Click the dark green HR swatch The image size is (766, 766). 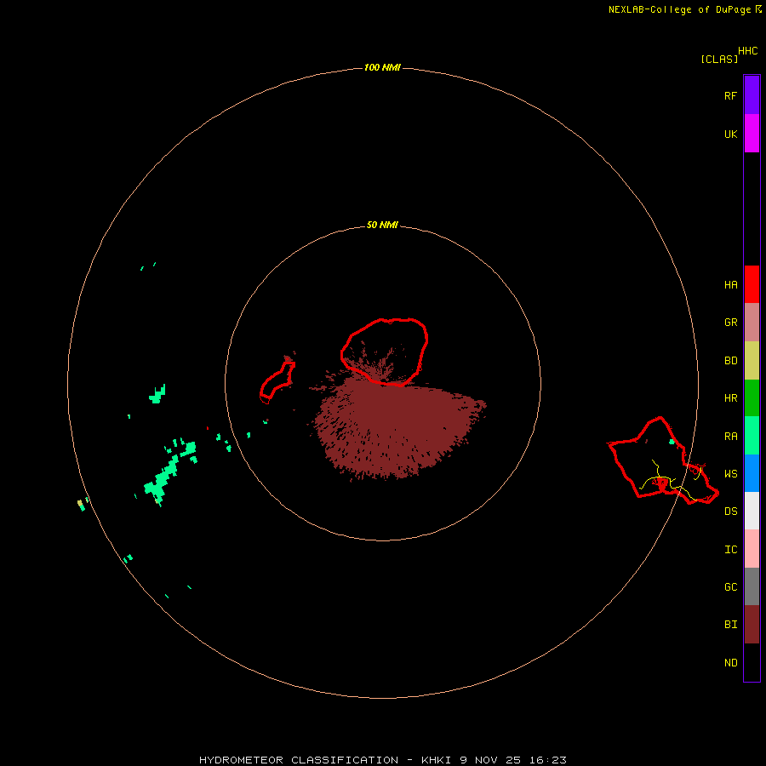pyautogui.click(x=752, y=398)
